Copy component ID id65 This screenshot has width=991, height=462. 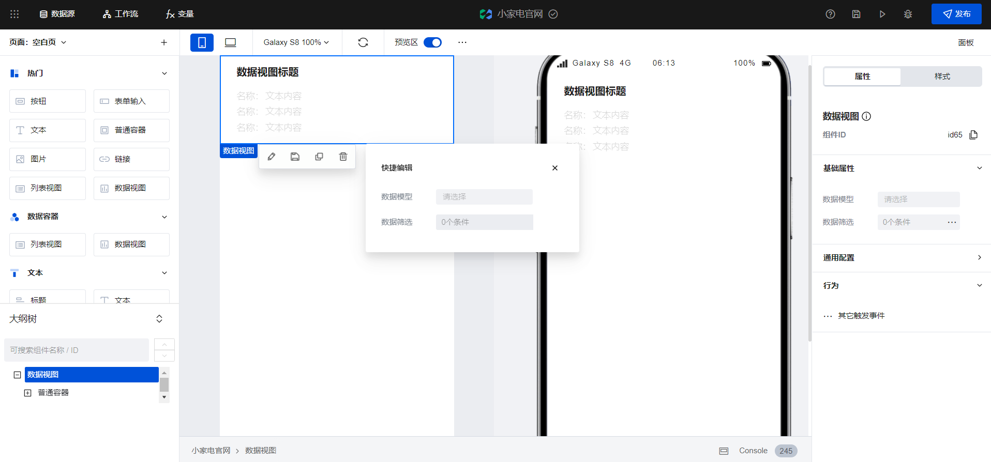tap(973, 135)
